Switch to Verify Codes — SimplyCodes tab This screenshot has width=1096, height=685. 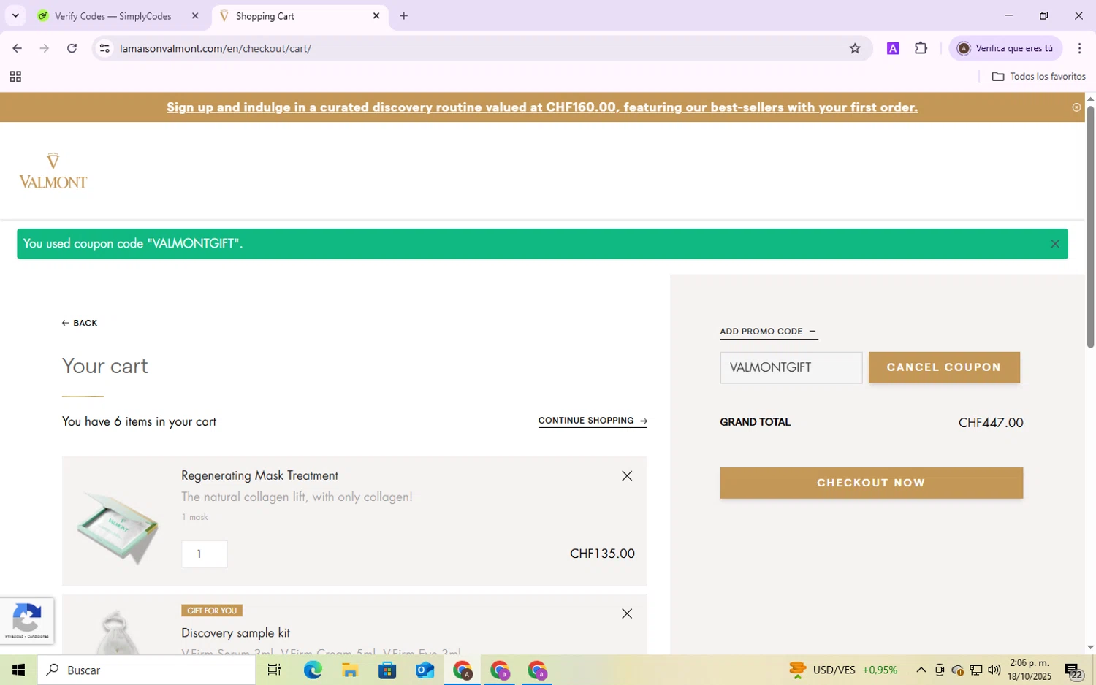click(x=113, y=16)
